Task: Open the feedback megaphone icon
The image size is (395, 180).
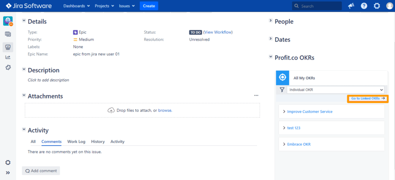Action: (x=351, y=6)
